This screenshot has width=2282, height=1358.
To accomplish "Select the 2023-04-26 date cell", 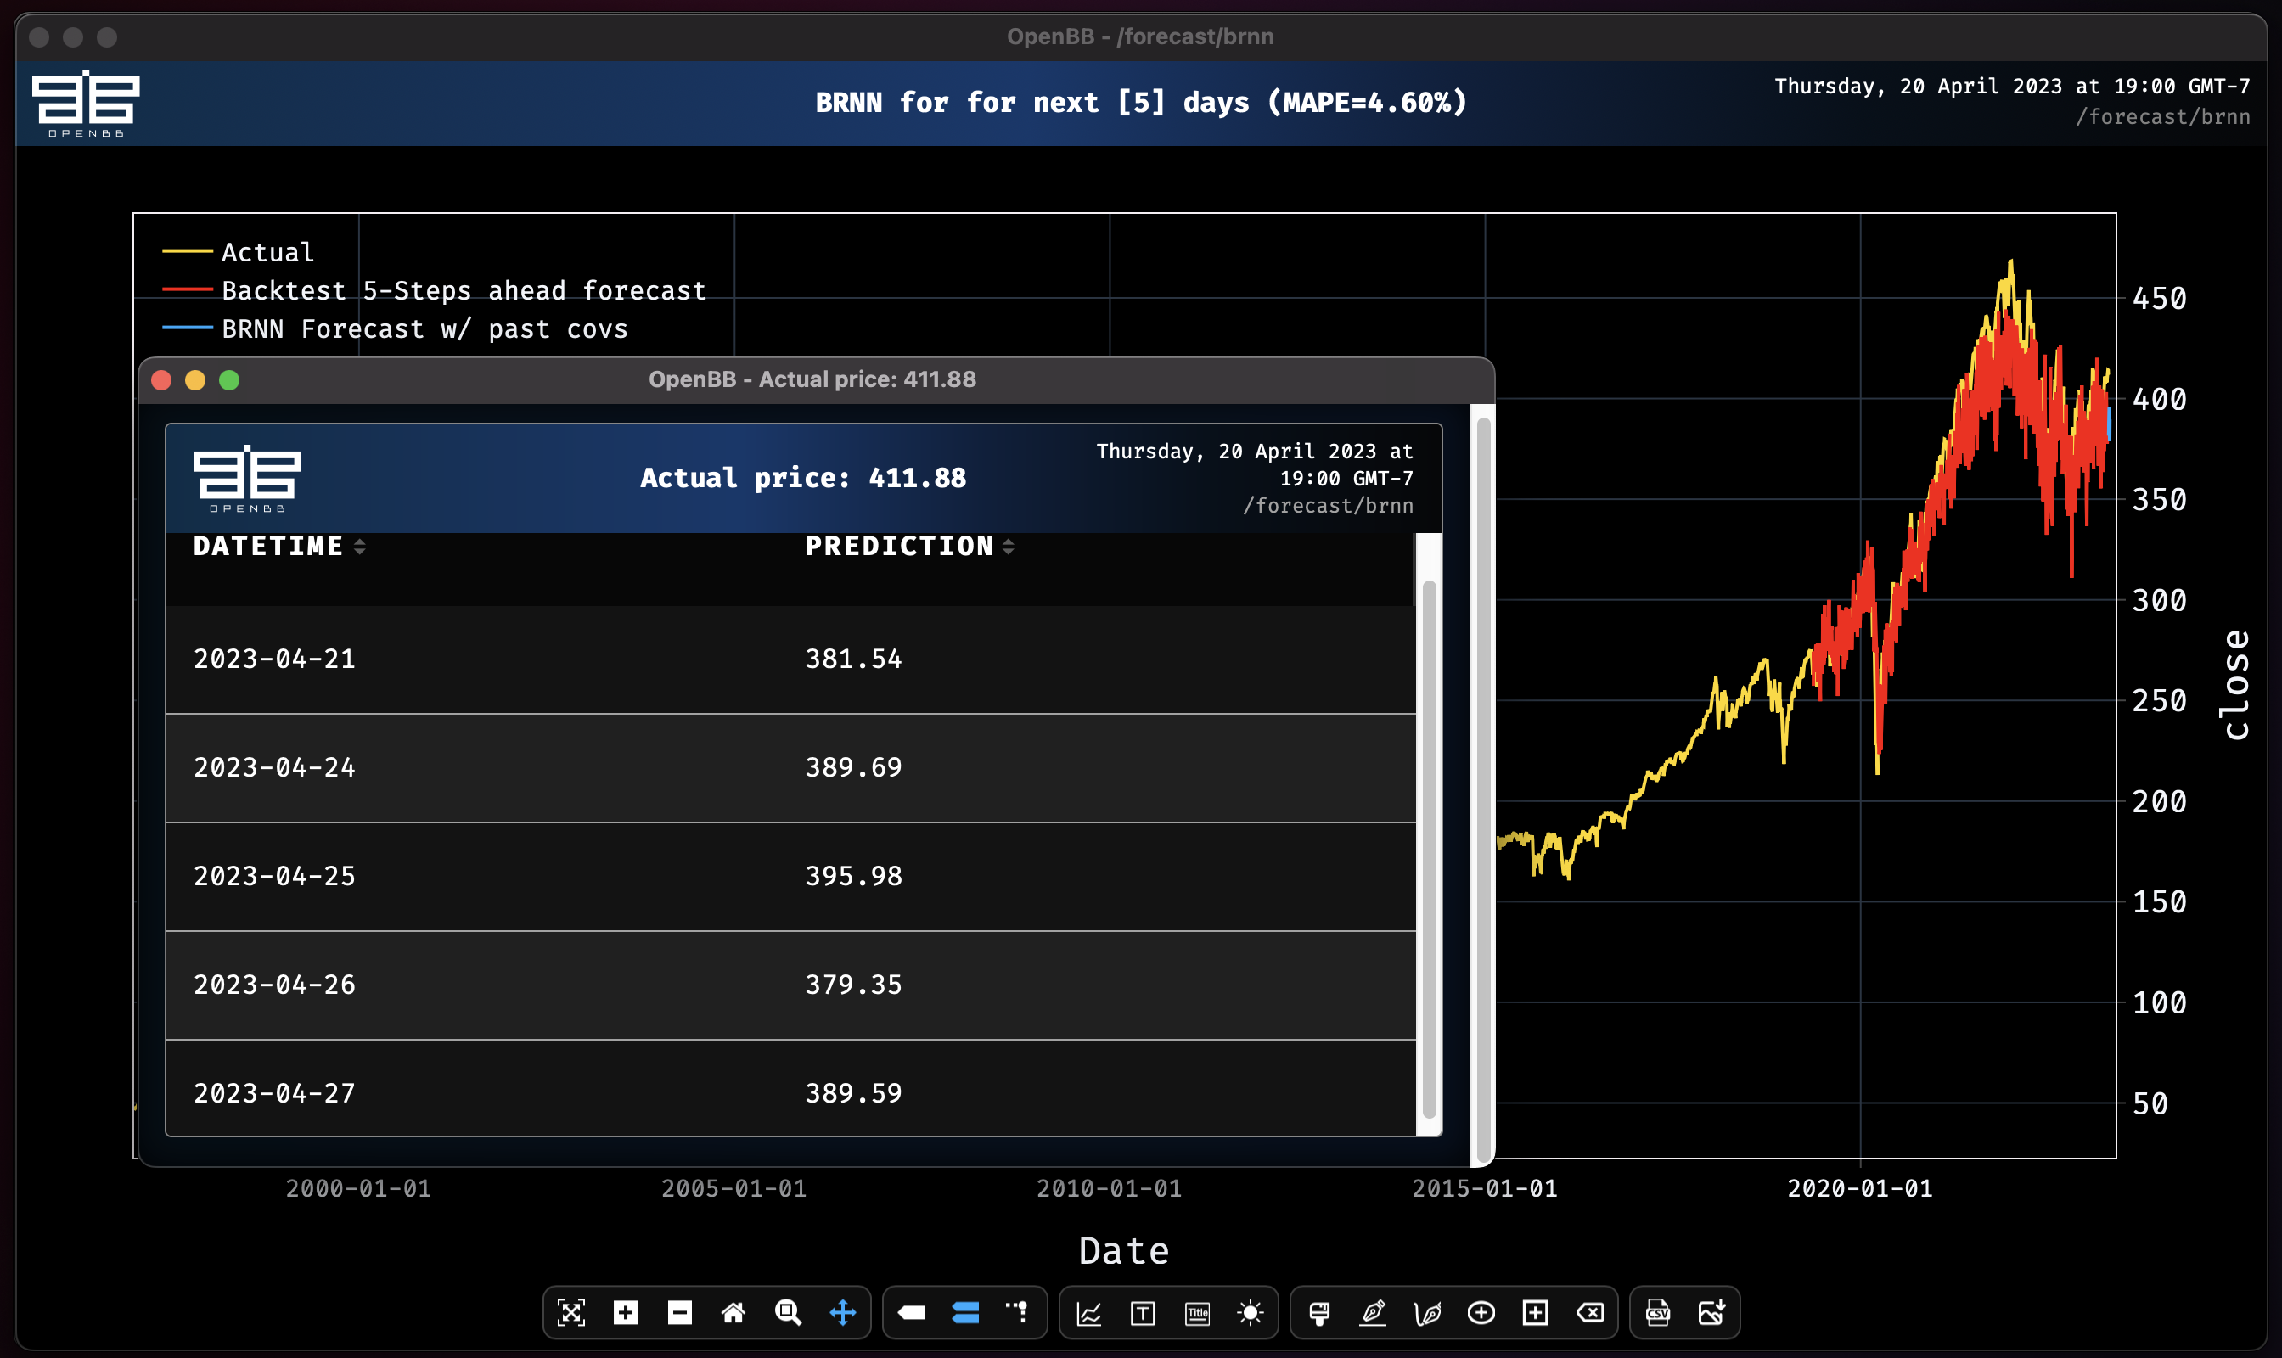I will 273,985.
